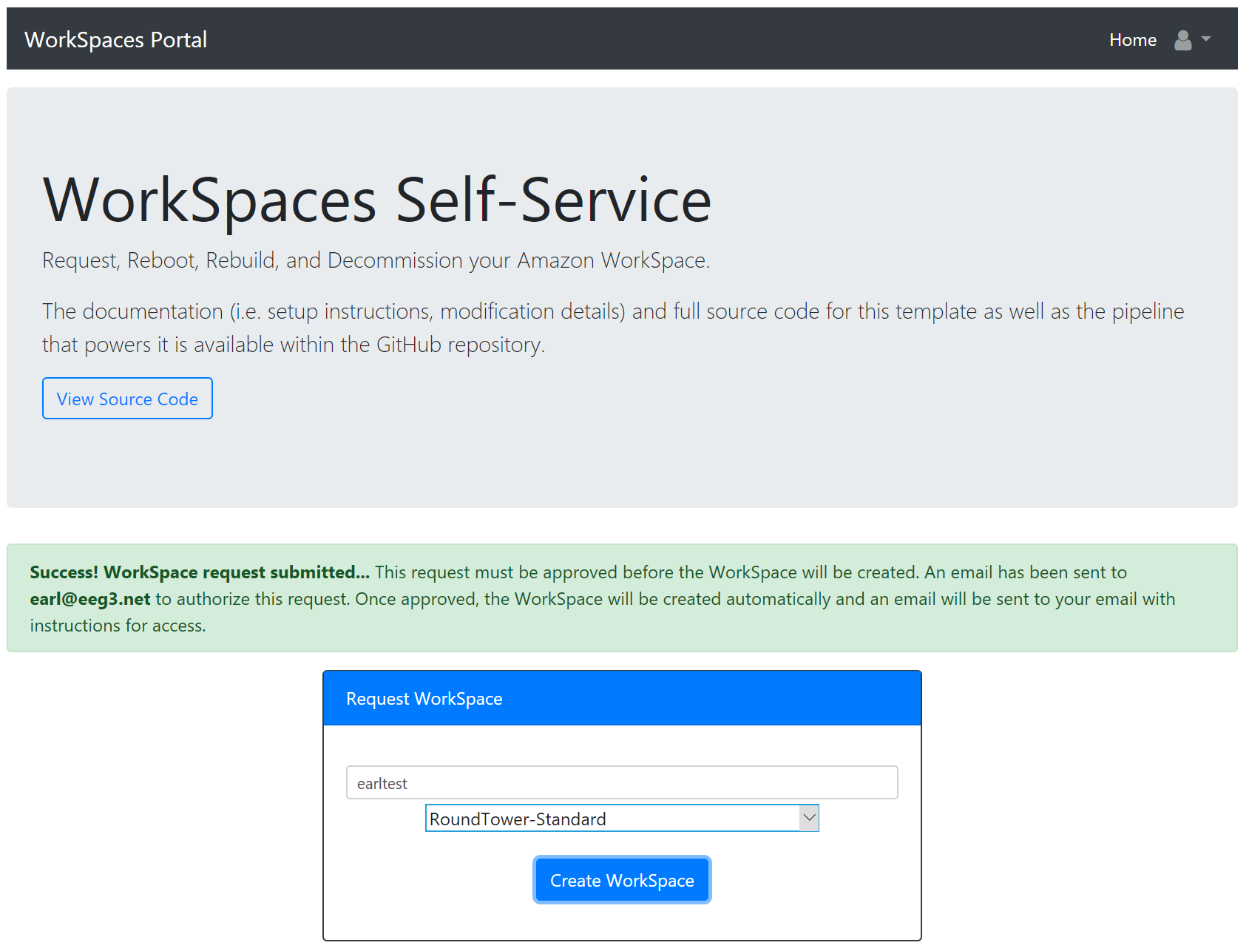The width and height of the screenshot is (1249, 951).
Task: Go to the Home nav link
Action: point(1132,40)
